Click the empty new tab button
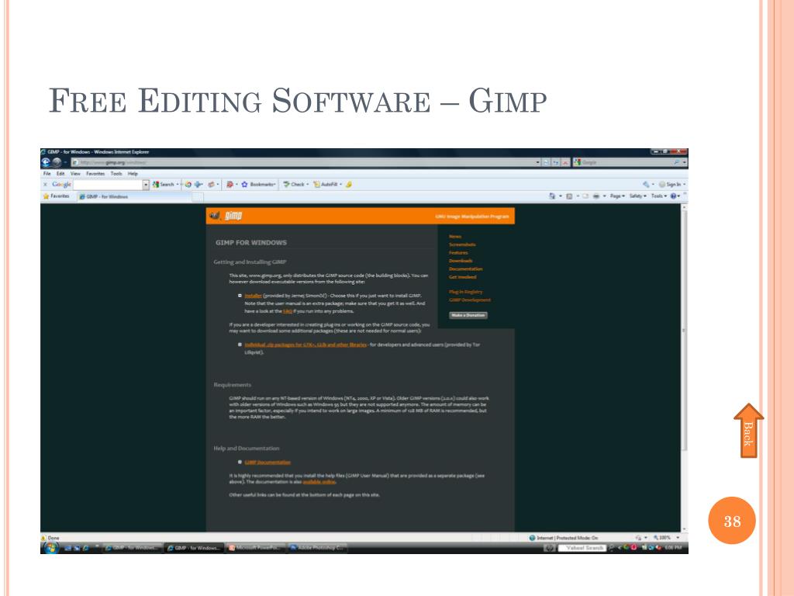Viewport: 794px width, 596px height. click(198, 196)
